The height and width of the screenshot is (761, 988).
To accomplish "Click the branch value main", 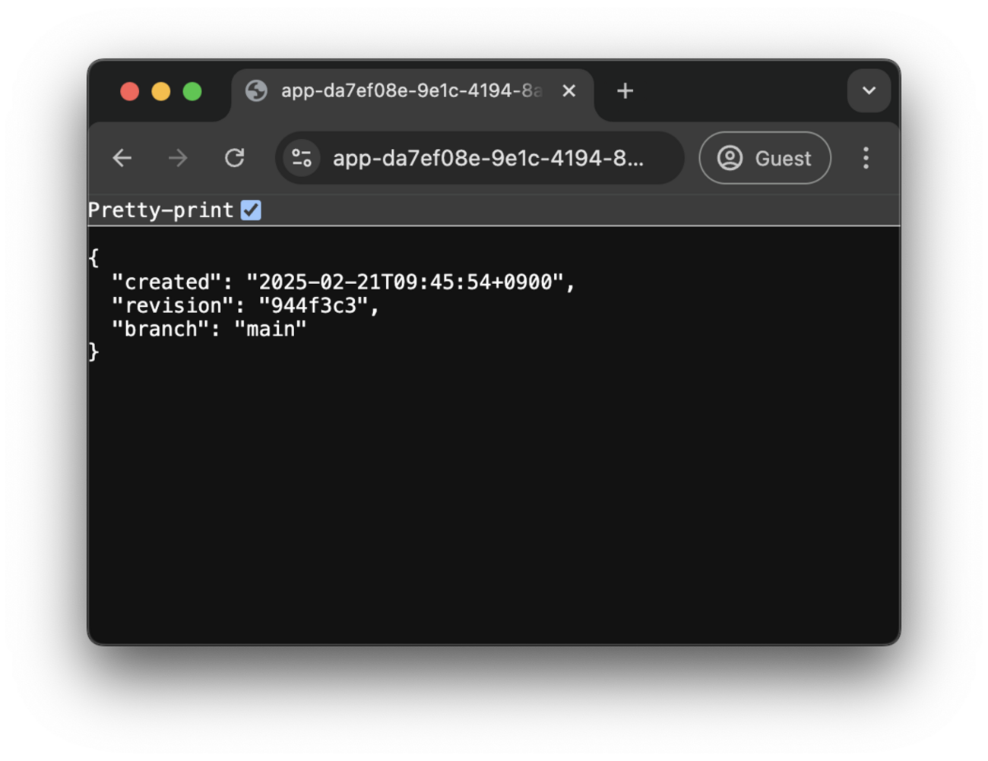I will pyautogui.click(x=271, y=329).
